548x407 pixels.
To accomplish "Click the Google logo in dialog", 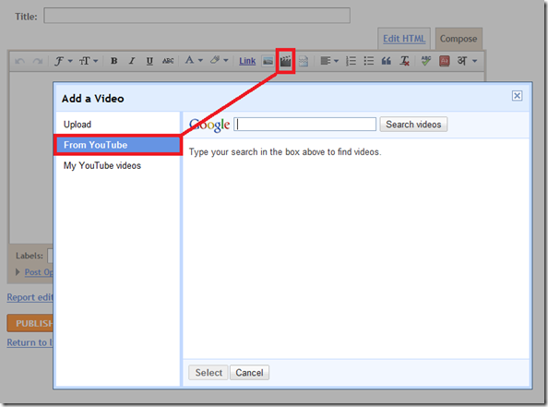I will coord(209,125).
